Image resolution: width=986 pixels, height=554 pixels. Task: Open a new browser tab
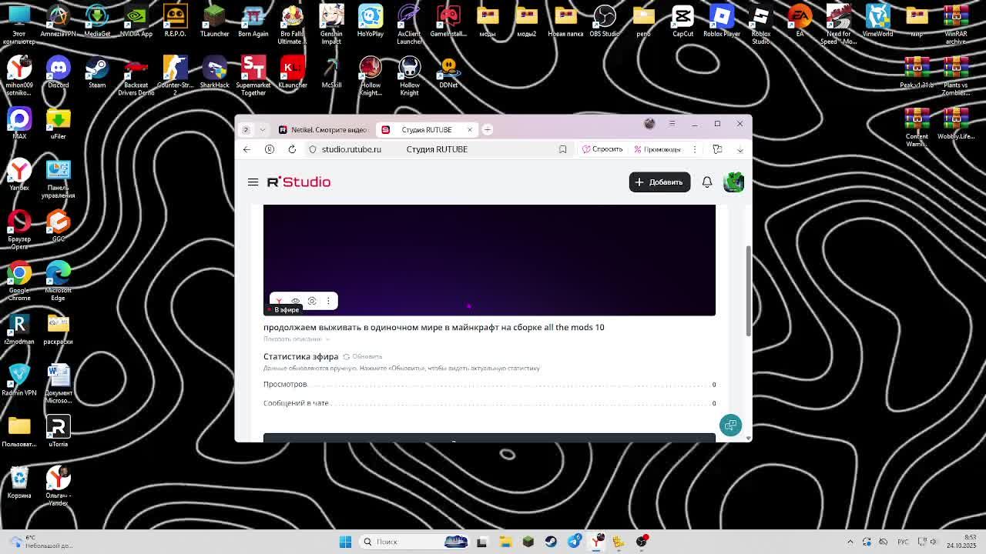487,130
